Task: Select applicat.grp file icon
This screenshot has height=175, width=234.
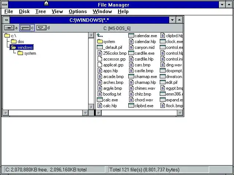Action: pyautogui.click(x=100, y=65)
